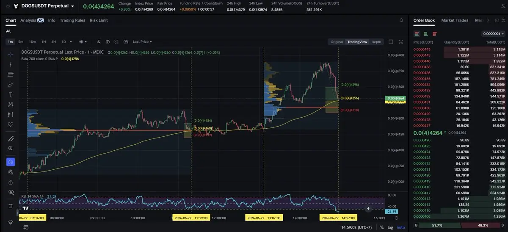Open the Trading Rules tab
Image resolution: width=508 pixels, height=232 pixels.
pos(72,20)
